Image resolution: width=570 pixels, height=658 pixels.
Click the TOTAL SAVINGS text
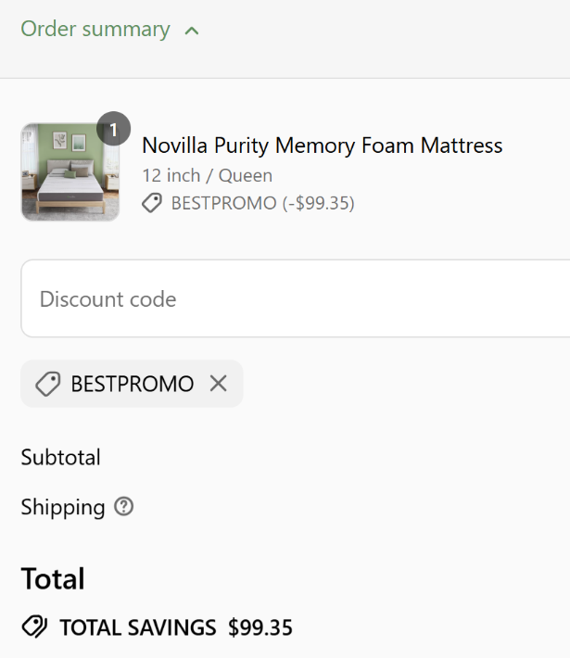138,628
